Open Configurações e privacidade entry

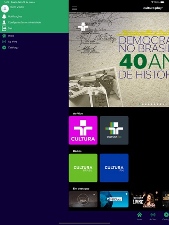pos(24,22)
